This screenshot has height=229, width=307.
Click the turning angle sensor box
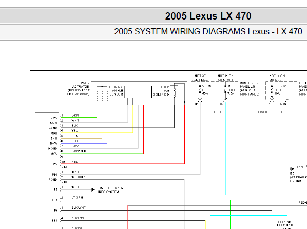tap(138, 92)
